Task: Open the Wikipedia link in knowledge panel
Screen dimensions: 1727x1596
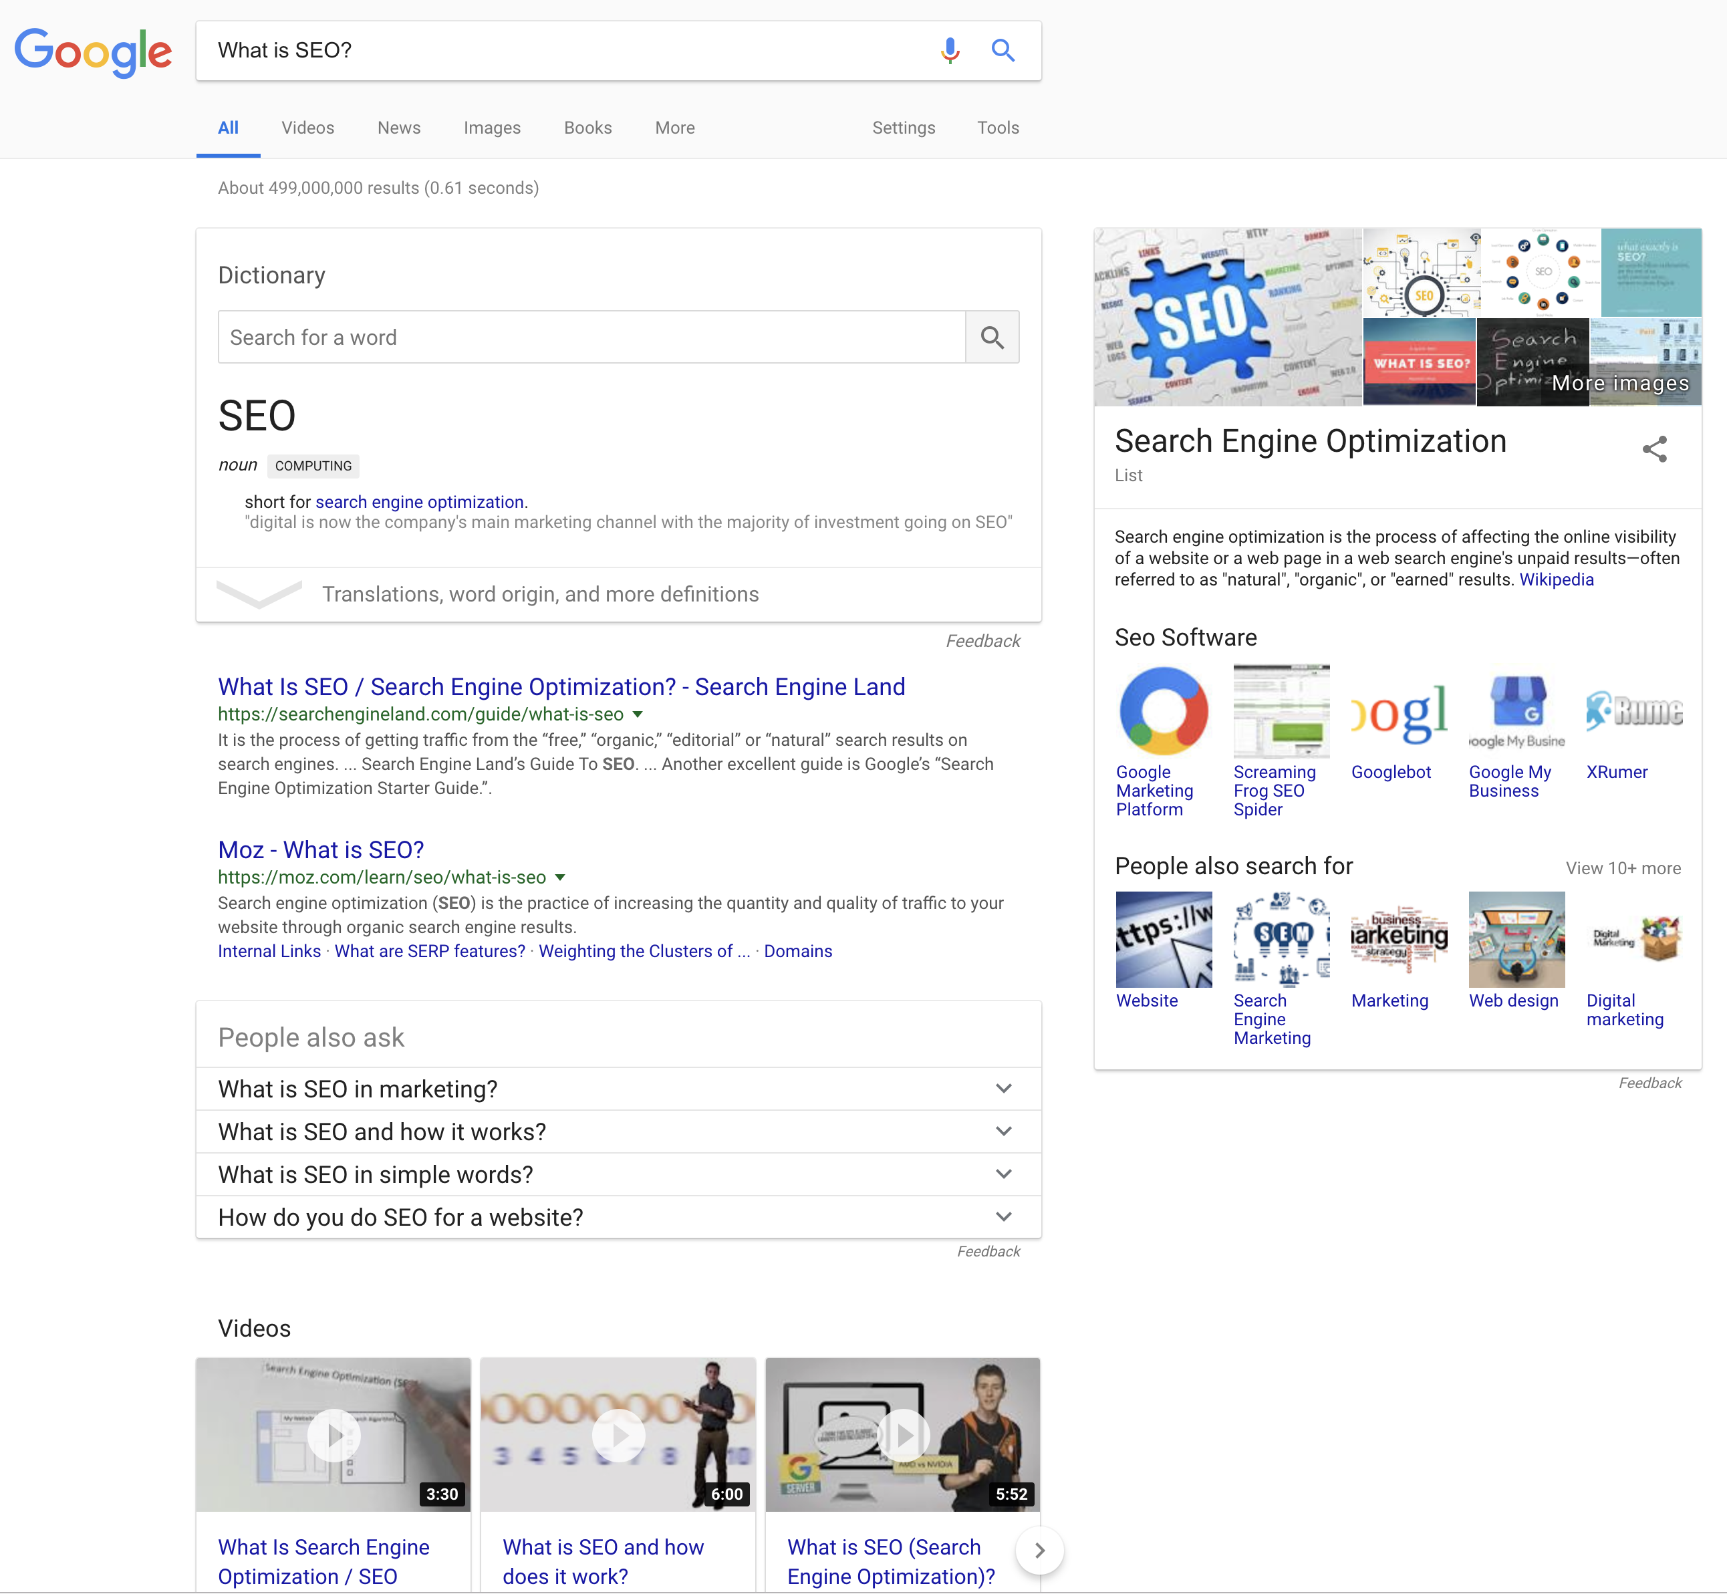Action: coord(1556,579)
